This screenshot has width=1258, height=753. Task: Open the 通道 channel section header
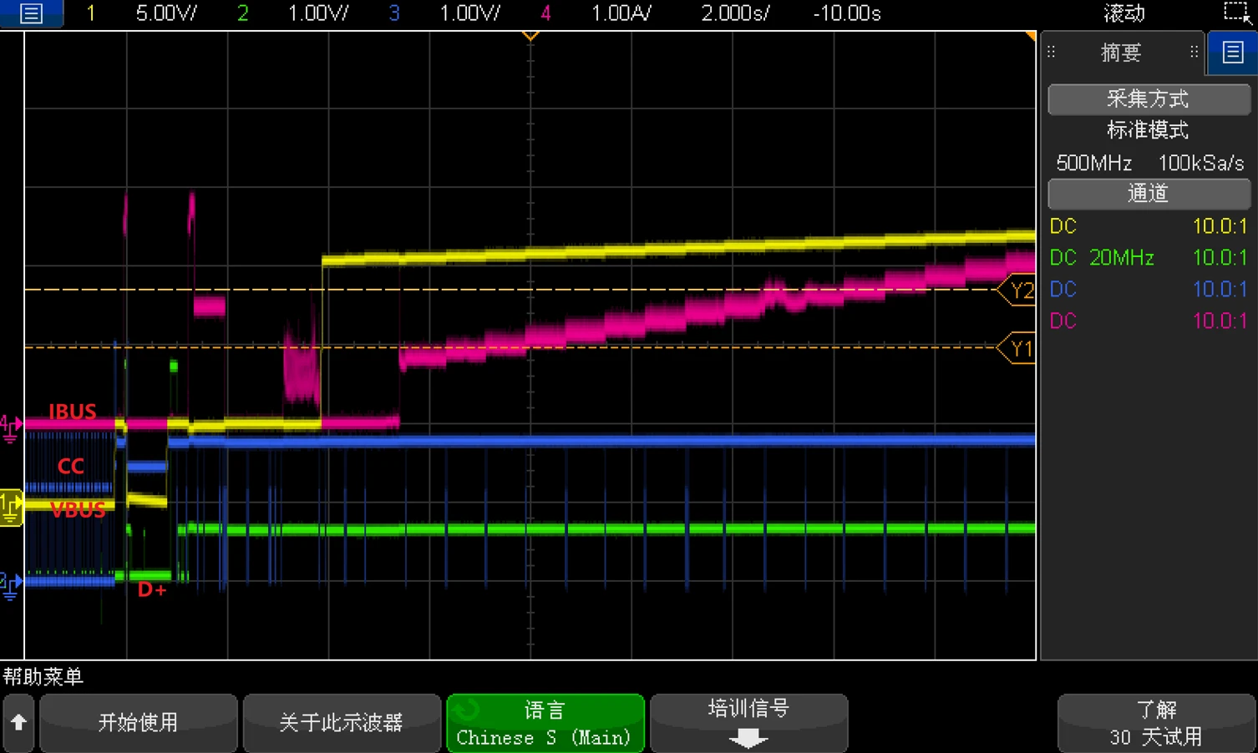(1148, 194)
